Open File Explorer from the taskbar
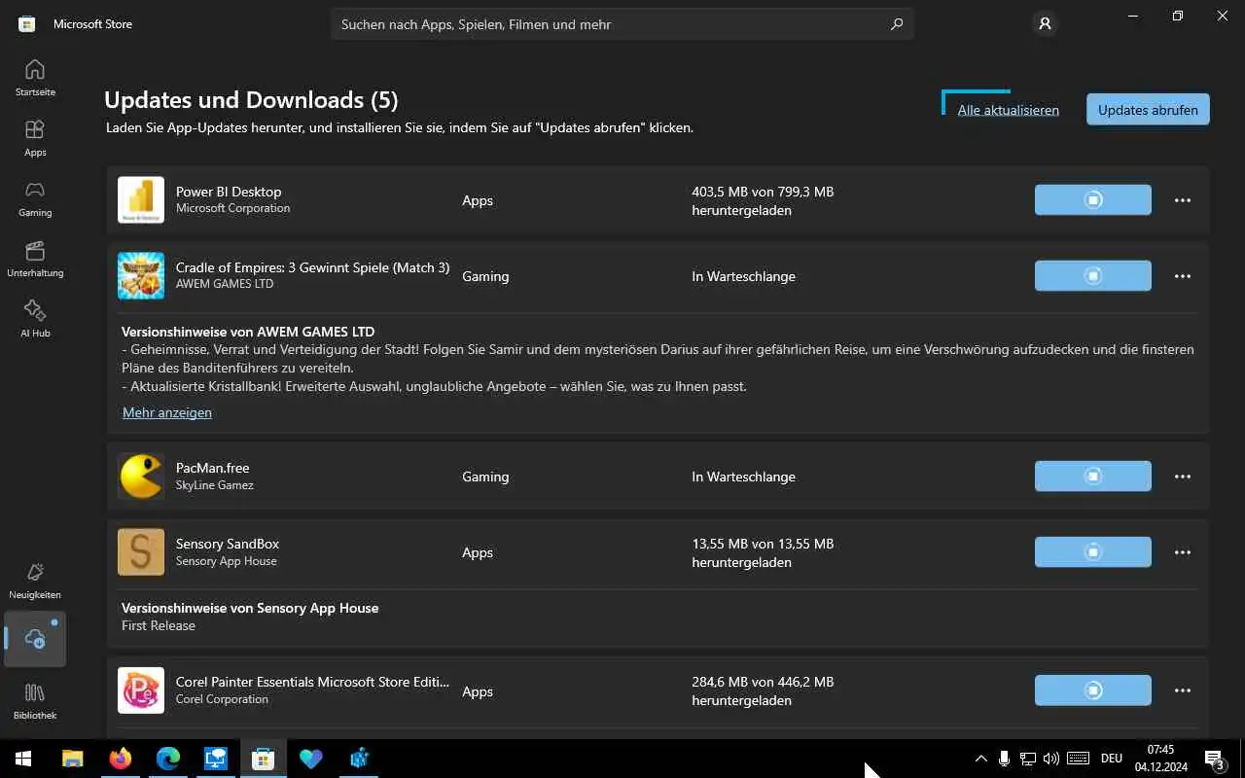This screenshot has width=1245, height=778. [73, 759]
